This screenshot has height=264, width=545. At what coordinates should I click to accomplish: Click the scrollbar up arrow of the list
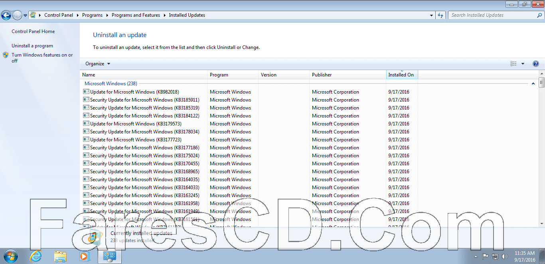pyautogui.click(x=541, y=74)
